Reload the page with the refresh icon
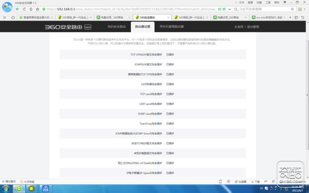The width and height of the screenshot is (309, 193). click(24, 9)
